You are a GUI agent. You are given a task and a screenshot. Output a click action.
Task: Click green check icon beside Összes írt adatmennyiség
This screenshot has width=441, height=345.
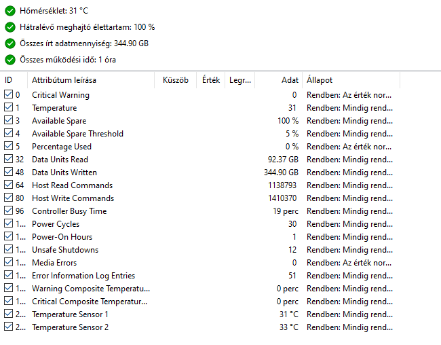(9, 43)
